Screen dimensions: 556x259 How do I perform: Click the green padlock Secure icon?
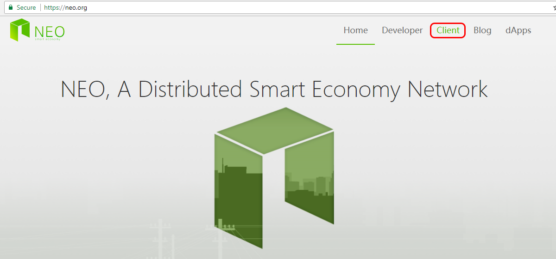tap(11, 7)
